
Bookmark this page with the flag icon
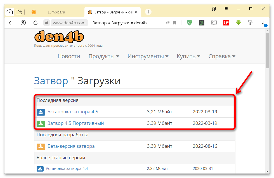[174, 23]
